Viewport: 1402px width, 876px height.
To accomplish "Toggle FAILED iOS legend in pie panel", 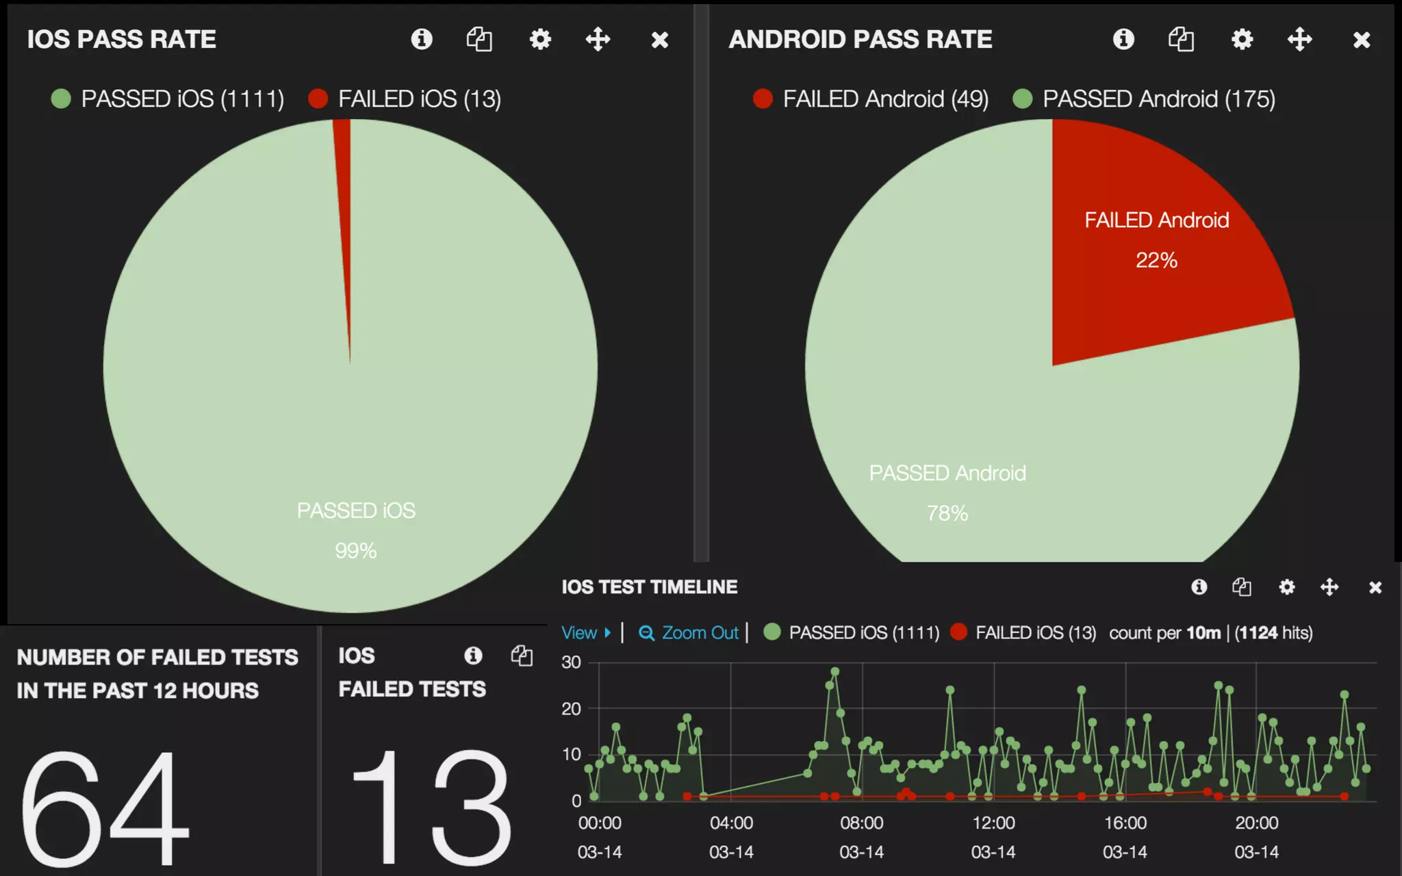I will coord(418,99).
